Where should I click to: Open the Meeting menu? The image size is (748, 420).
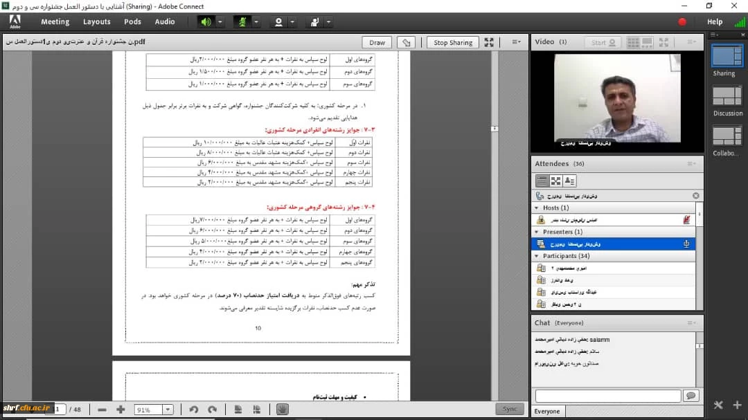(x=55, y=21)
